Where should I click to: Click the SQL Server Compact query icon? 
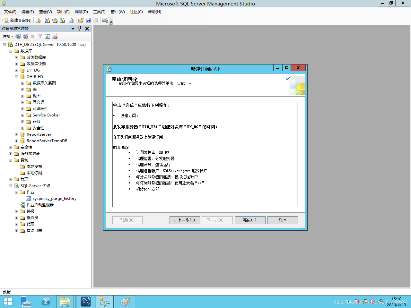[71, 20]
